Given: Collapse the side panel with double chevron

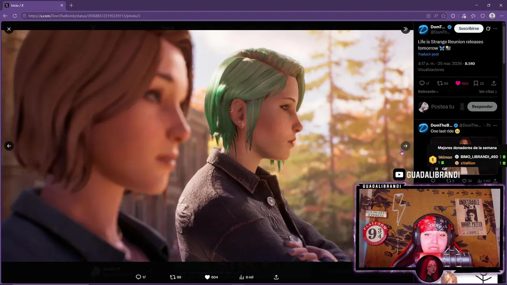Looking at the screenshot, I should tap(405, 29).
